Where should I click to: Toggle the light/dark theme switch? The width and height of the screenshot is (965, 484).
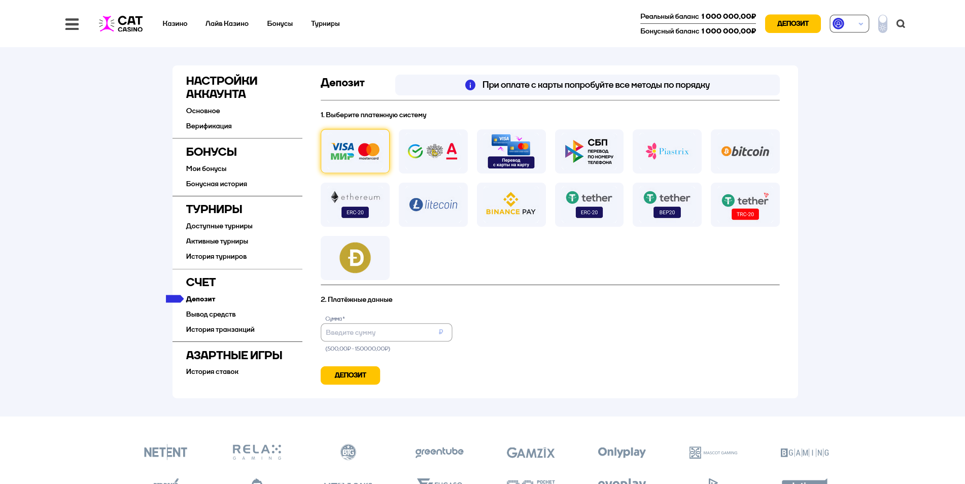(x=883, y=24)
